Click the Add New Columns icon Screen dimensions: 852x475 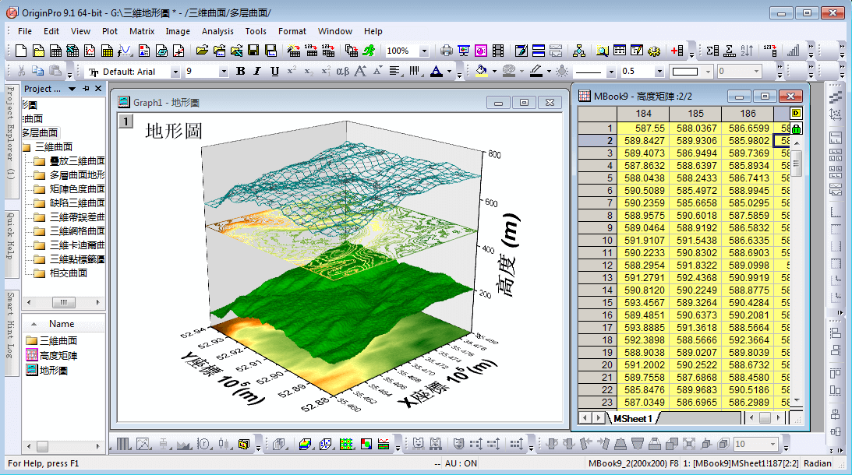677,51
